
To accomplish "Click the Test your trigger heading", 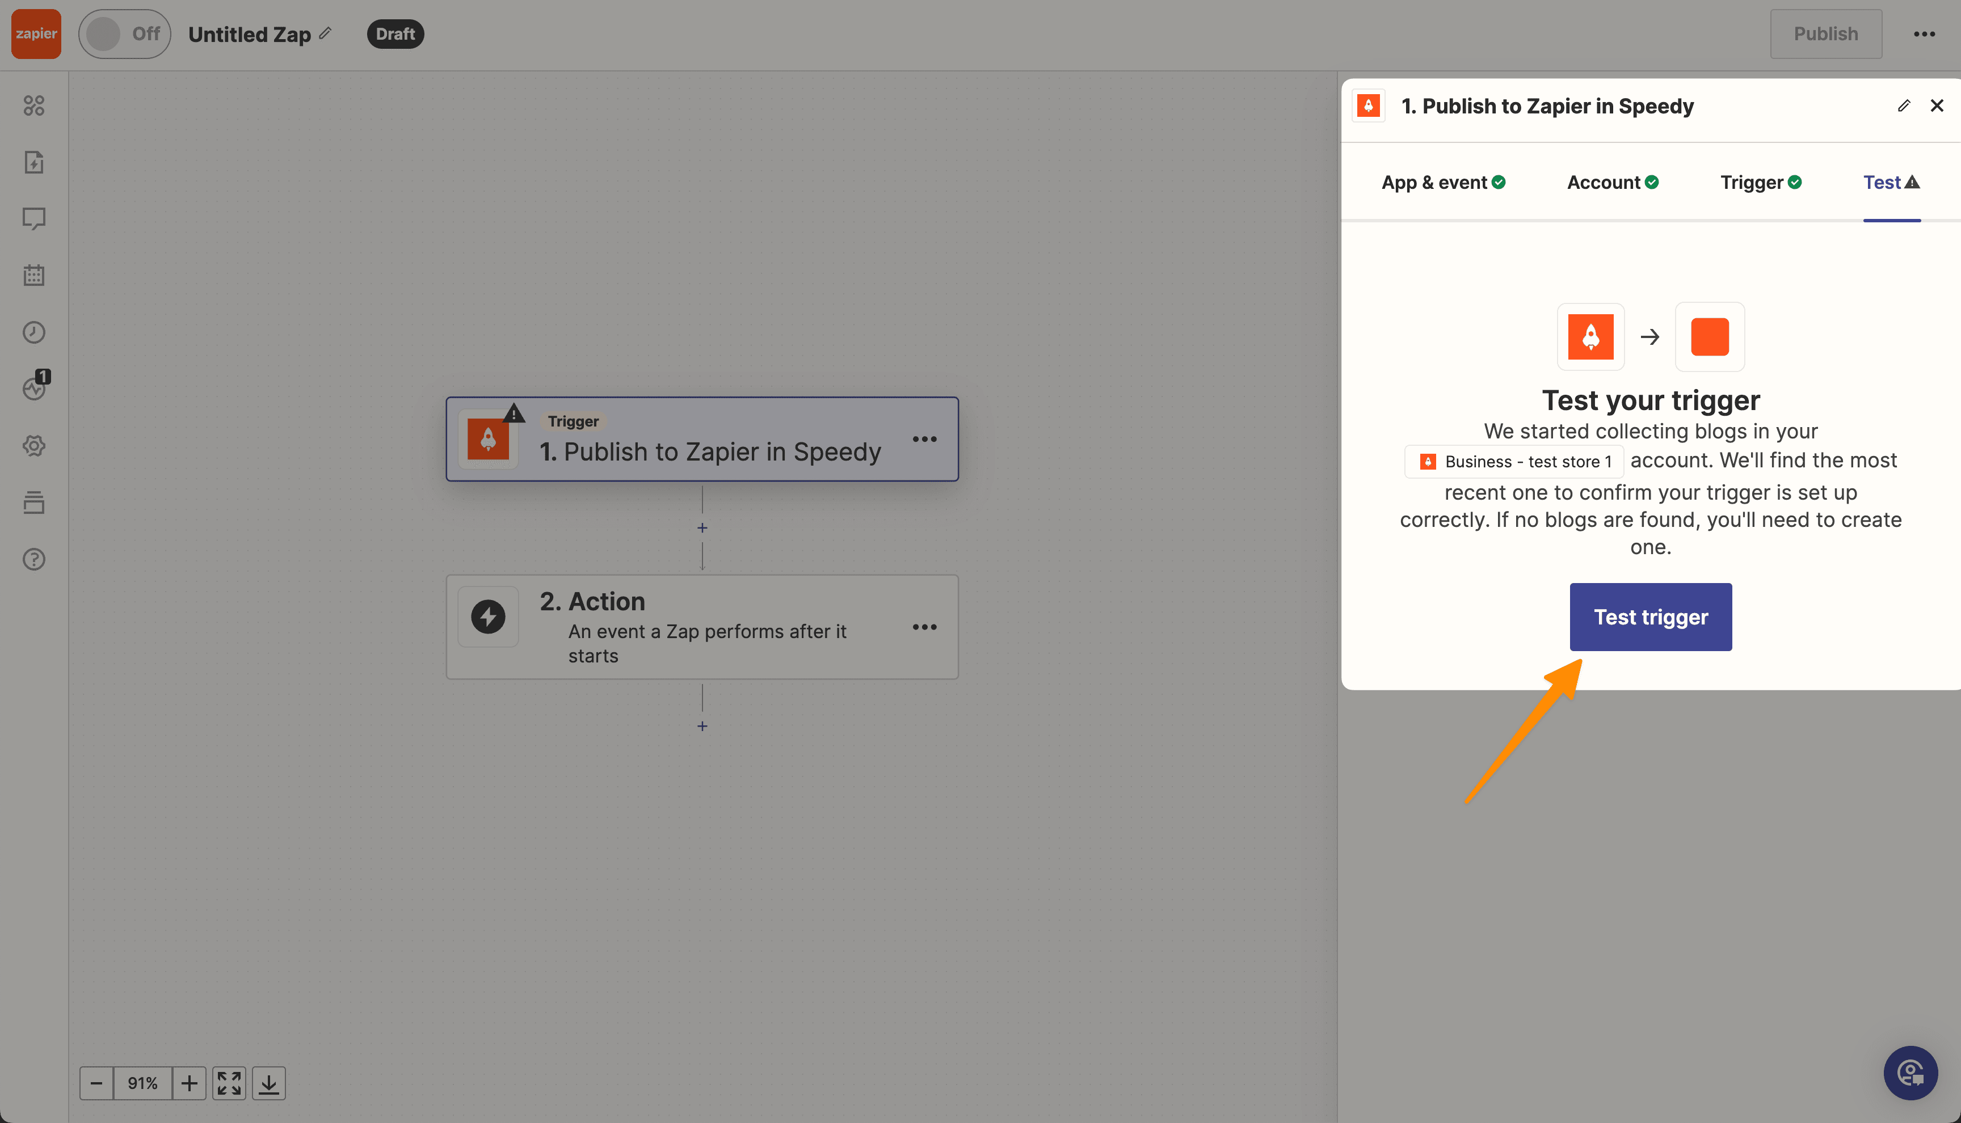I will tap(1650, 400).
